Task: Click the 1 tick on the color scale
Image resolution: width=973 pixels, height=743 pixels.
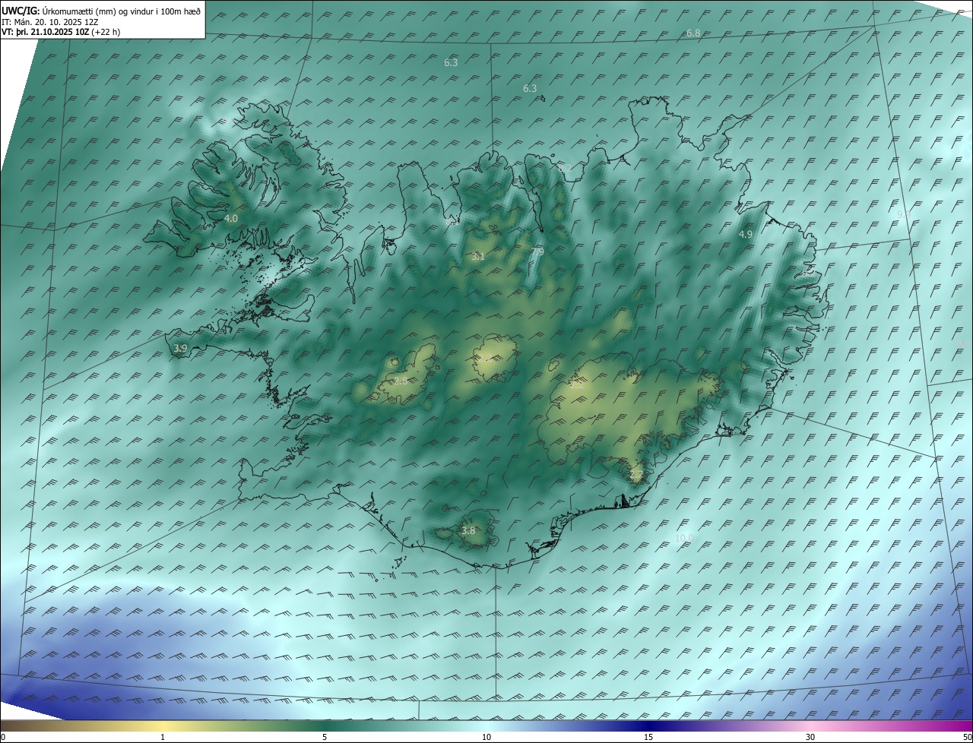Action: click(x=163, y=737)
